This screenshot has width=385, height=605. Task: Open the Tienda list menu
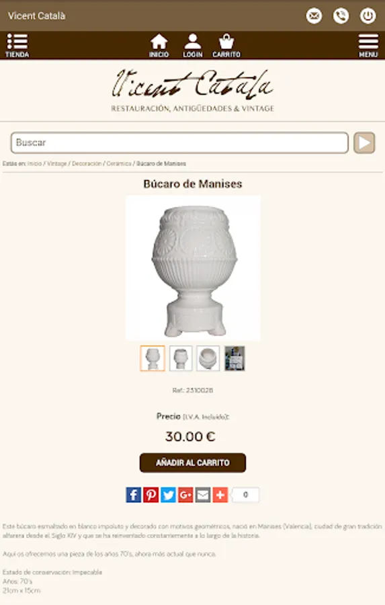click(17, 46)
